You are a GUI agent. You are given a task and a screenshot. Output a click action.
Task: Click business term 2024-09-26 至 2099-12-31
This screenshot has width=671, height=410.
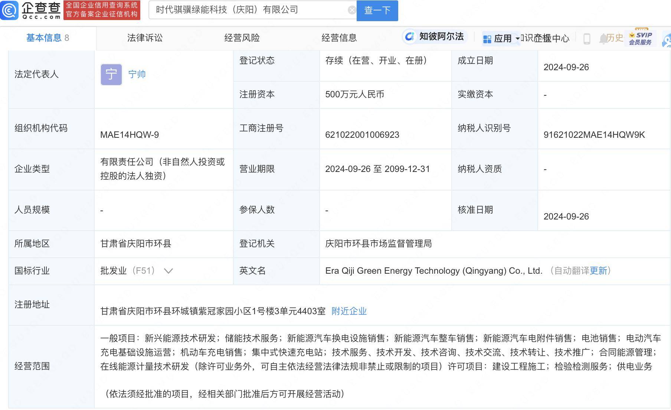tap(377, 169)
